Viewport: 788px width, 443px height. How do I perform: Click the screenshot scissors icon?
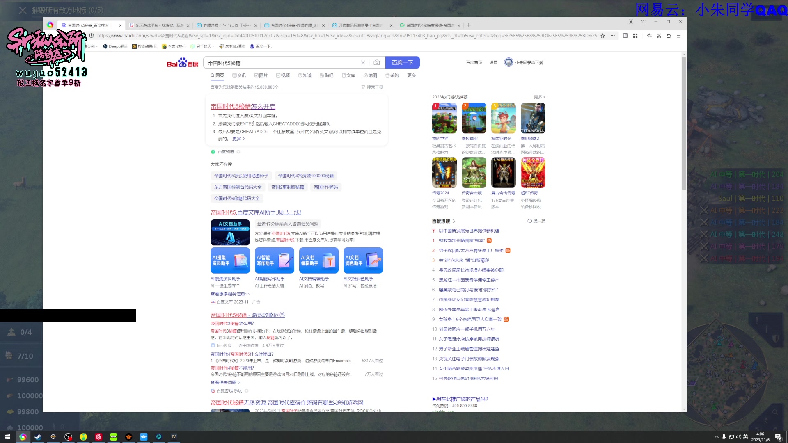click(x=659, y=36)
